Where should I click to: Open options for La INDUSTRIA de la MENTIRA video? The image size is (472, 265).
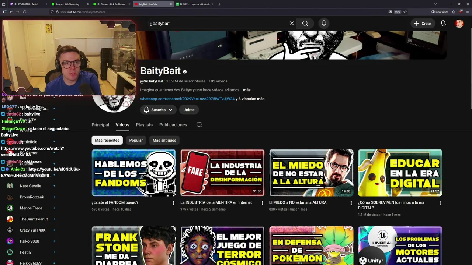click(x=263, y=203)
